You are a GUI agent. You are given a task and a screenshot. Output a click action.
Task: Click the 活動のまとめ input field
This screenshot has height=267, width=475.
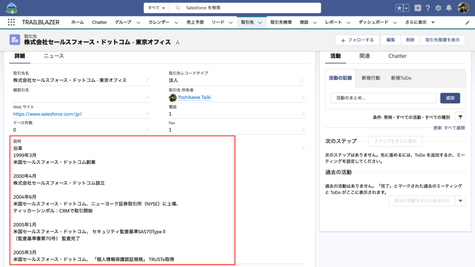[383, 98]
